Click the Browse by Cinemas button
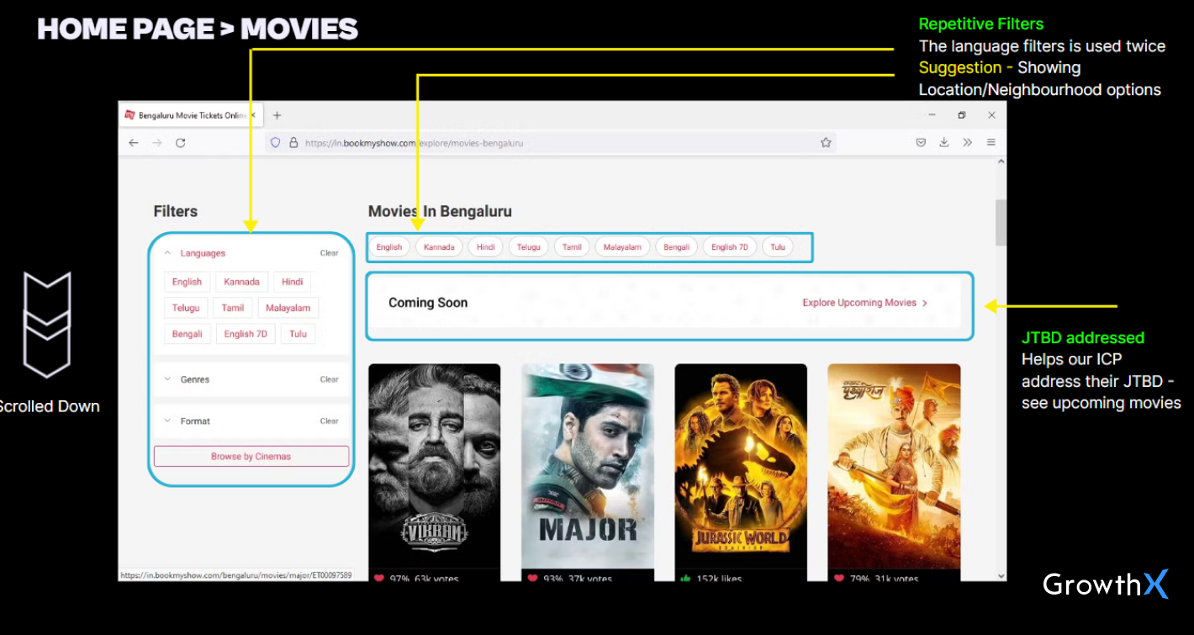1194x635 pixels. click(x=251, y=456)
